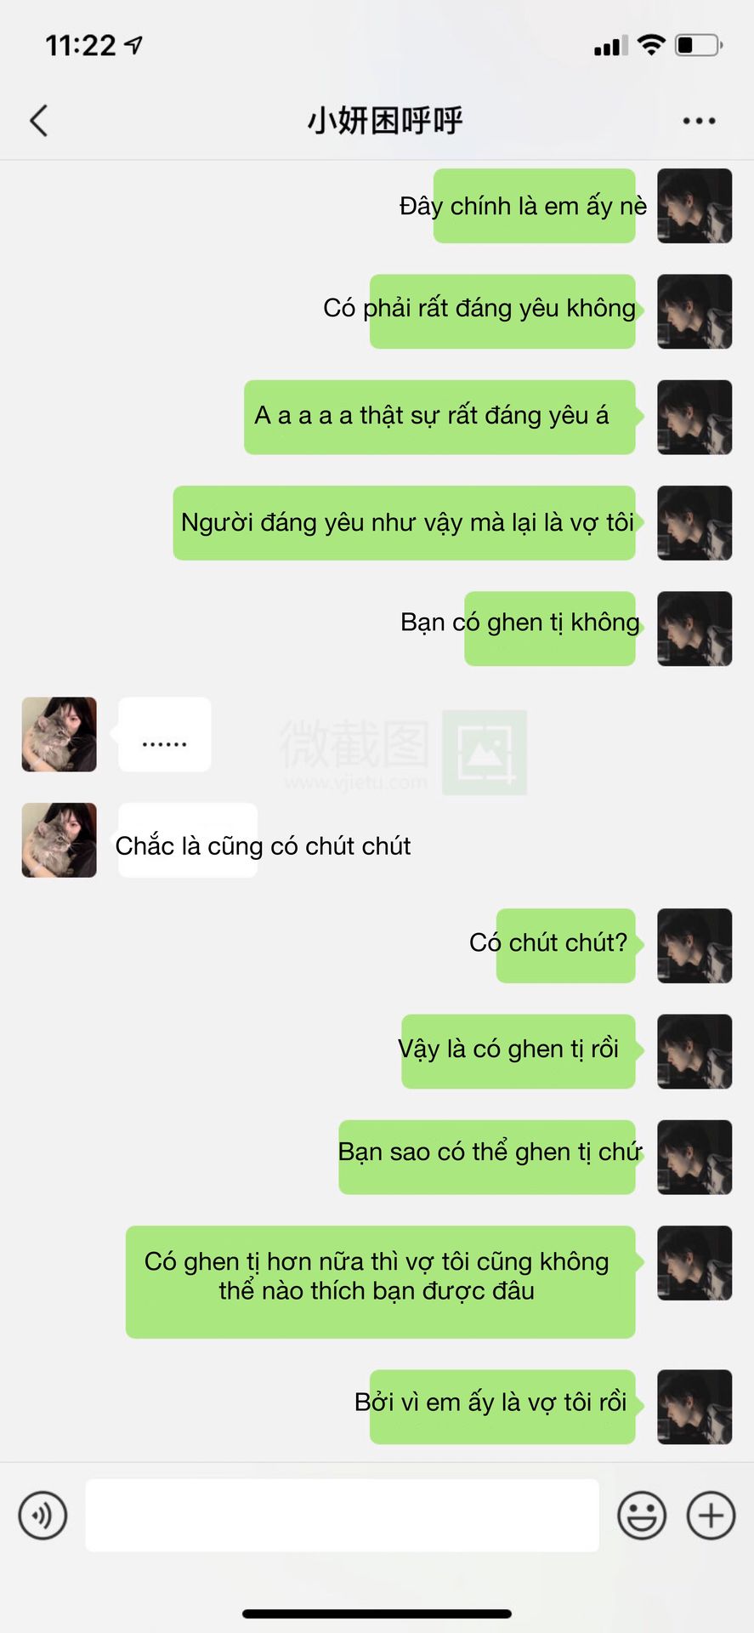The image size is (754, 1633).
Task: Tap avatar beside 'Bạn sao có thể ghen tị chứ'
Action: [694, 1157]
